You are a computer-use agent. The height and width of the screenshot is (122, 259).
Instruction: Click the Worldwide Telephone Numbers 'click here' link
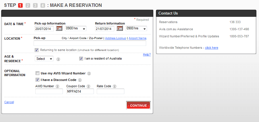pos(212,48)
